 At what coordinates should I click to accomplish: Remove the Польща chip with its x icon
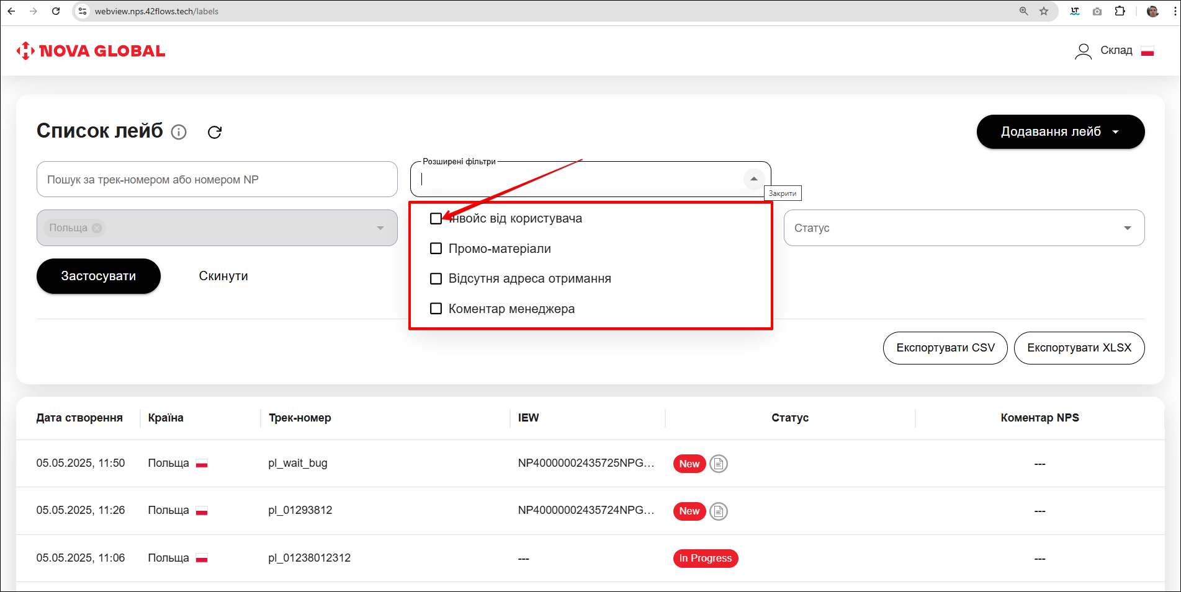pos(97,228)
